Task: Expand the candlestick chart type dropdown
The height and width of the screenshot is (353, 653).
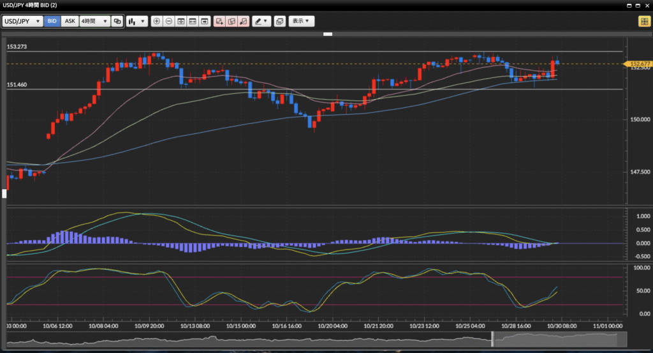Action: click(136, 21)
